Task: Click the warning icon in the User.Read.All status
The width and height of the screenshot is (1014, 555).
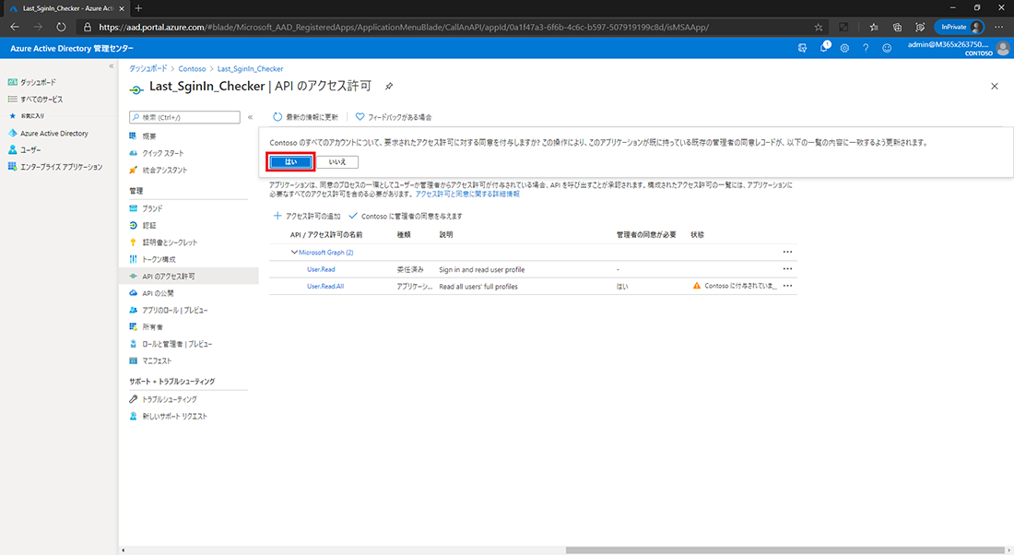Action: pos(697,285)
